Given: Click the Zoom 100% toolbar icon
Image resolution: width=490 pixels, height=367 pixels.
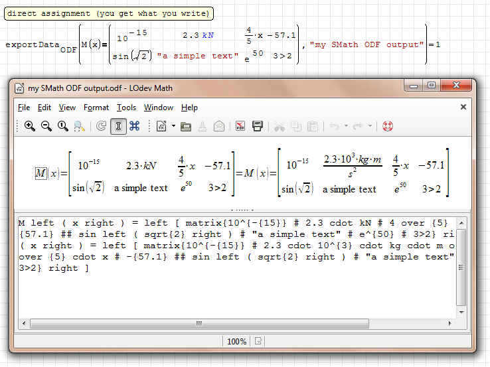Looking at the screenshot, I should 63,126.
